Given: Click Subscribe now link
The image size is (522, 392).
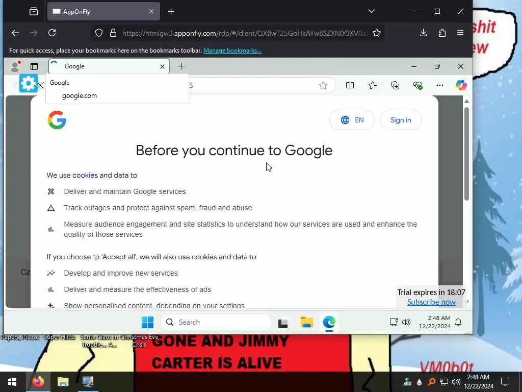Looking at the screenshot, I should tap(431, 302).
